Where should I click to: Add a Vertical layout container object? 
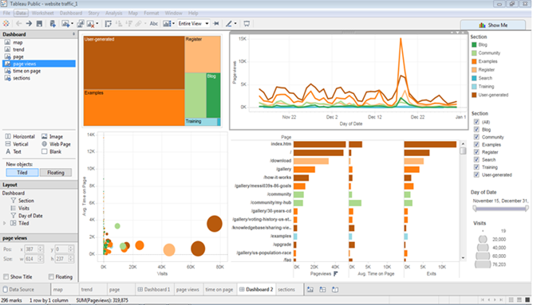tap(17, 144)
